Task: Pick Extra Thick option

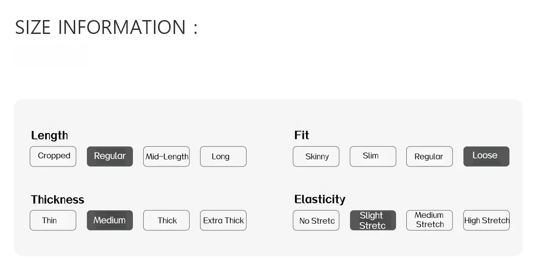Action: pyautogui.click(x=223, y=220)
